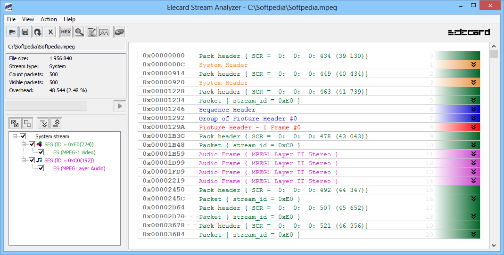Image resolution: width=504 pixels, height=255 pixels.
Task: Select ES (MPEG Layer Audio) tree label
Action: point(79,168)
